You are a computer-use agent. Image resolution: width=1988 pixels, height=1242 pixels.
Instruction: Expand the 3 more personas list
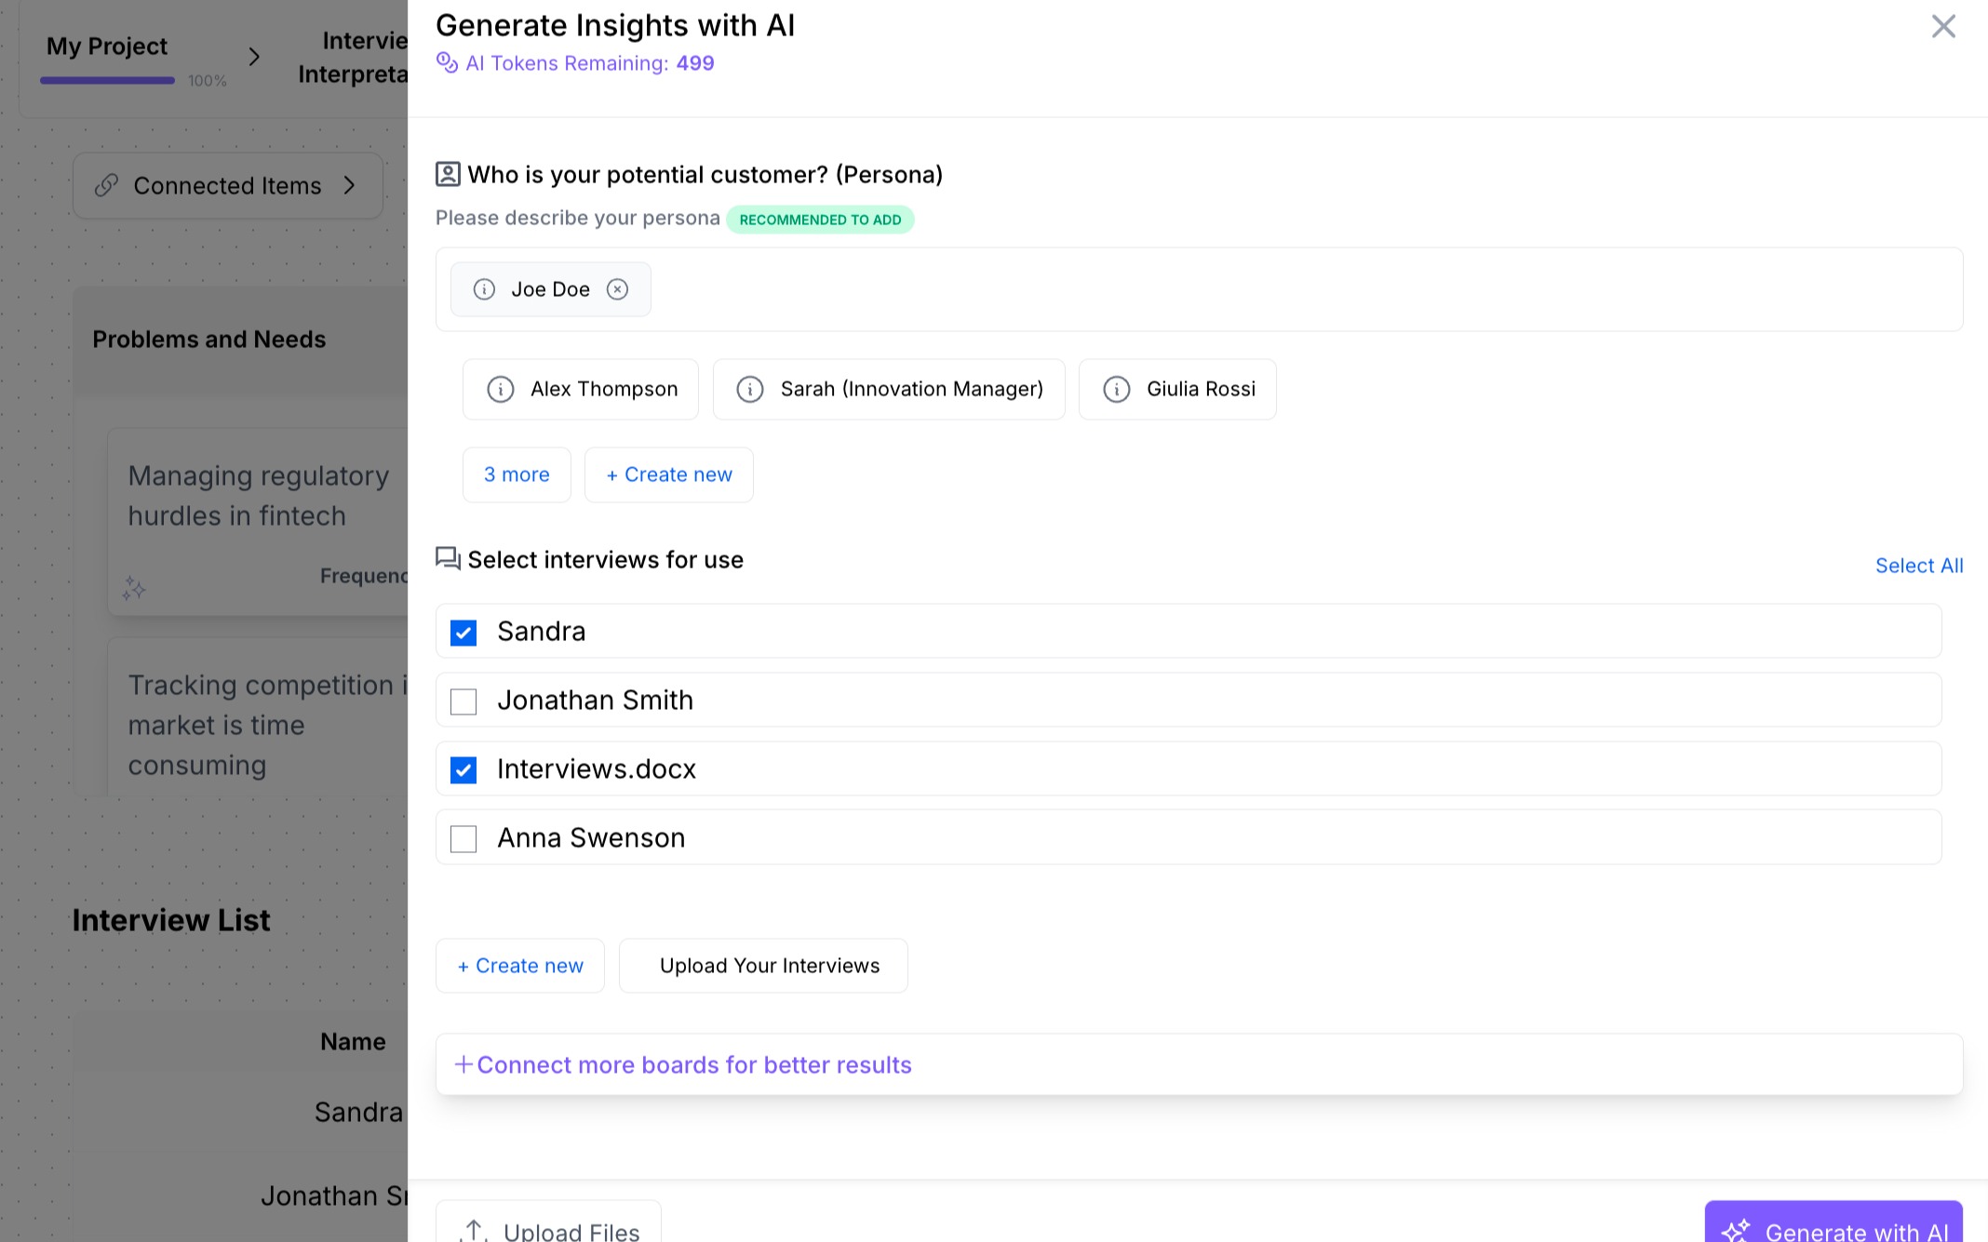(517, 474)
